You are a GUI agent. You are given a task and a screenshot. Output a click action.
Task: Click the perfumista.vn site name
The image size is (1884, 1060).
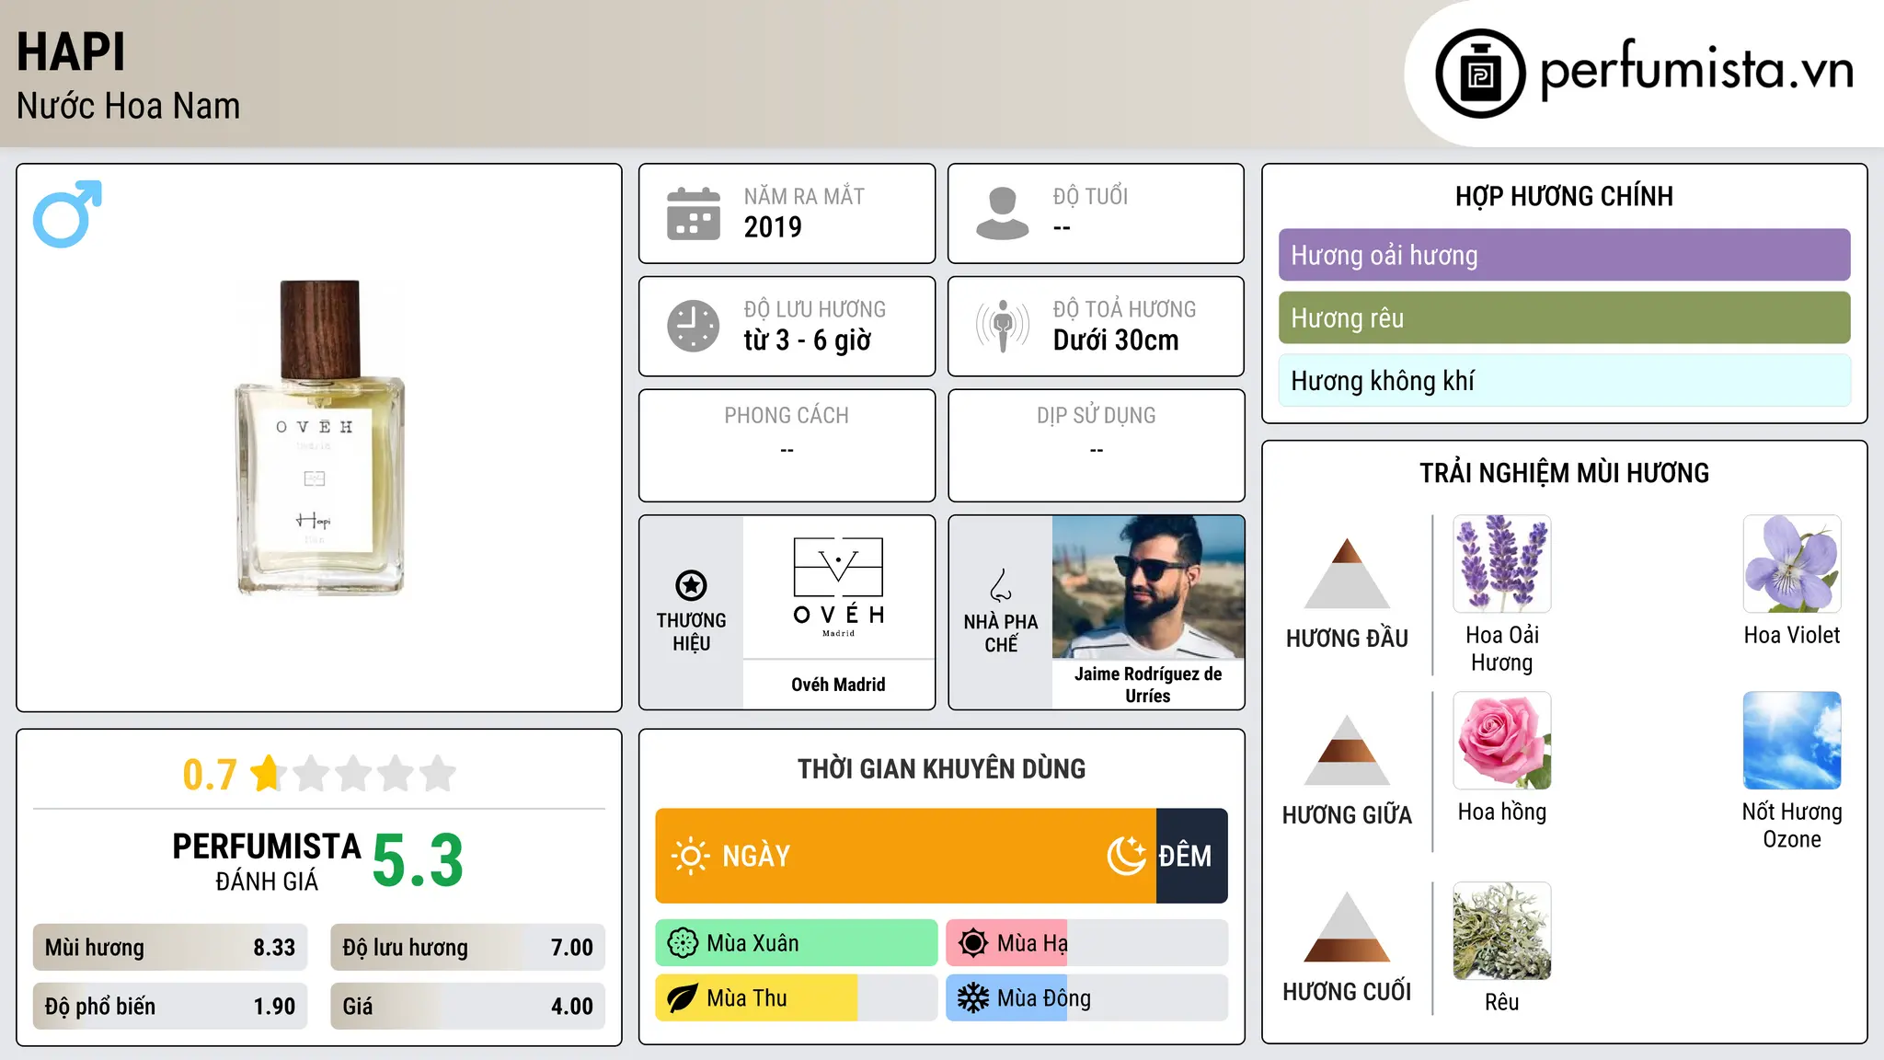(1696, 71)
